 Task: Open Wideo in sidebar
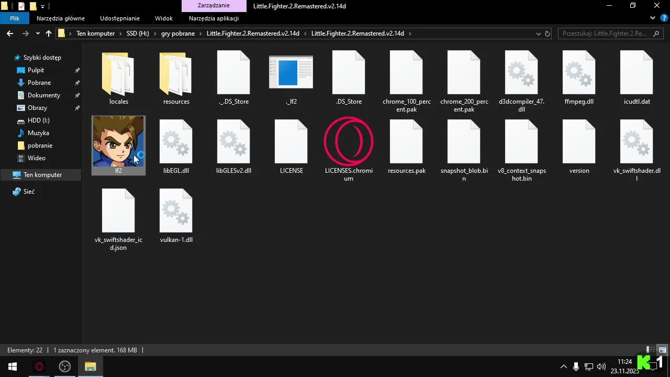click(x=36, y=158)
